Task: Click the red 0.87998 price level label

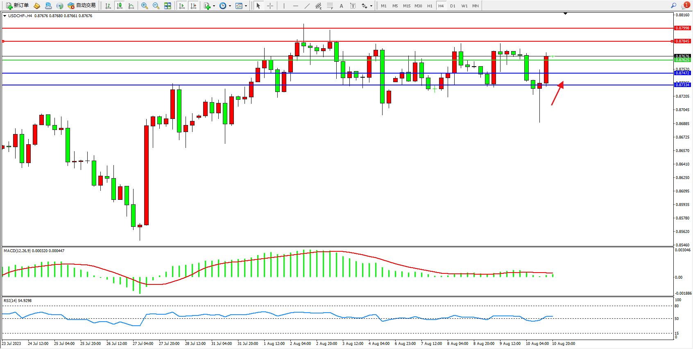Action: click(682, 28)
